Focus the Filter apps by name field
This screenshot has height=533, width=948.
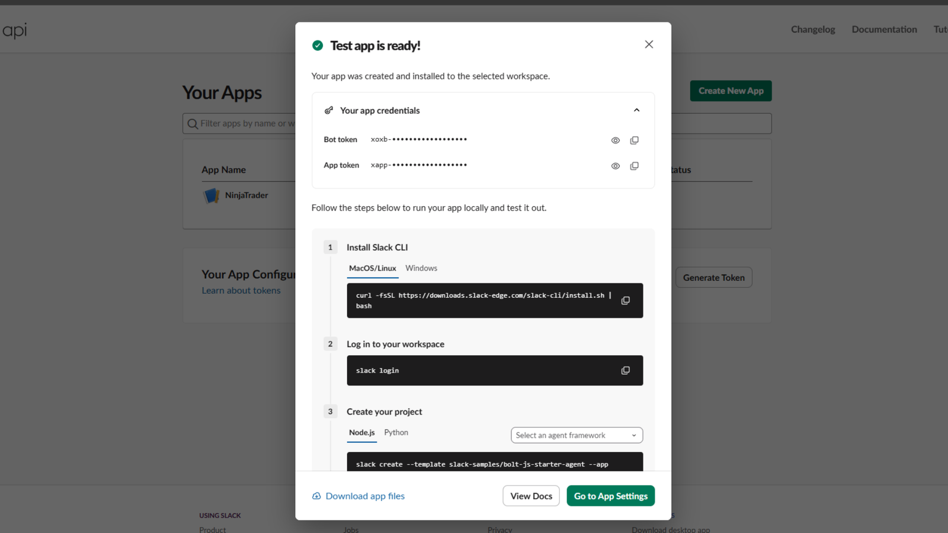point(239,124)
